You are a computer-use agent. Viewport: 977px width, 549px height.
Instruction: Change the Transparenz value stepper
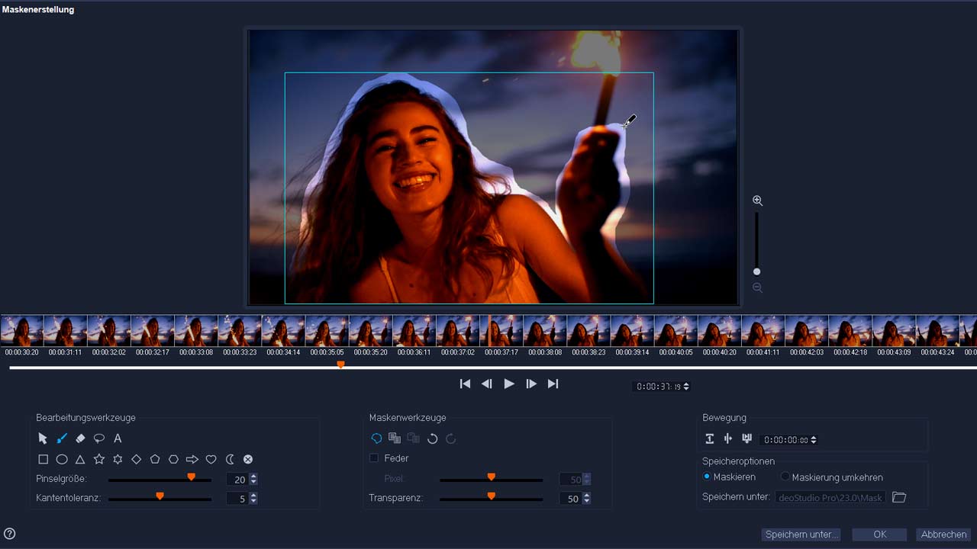(586, 499)
